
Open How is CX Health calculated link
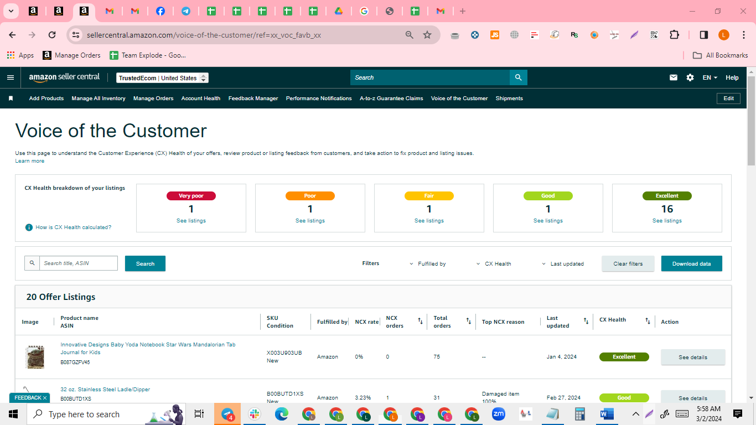74,227
